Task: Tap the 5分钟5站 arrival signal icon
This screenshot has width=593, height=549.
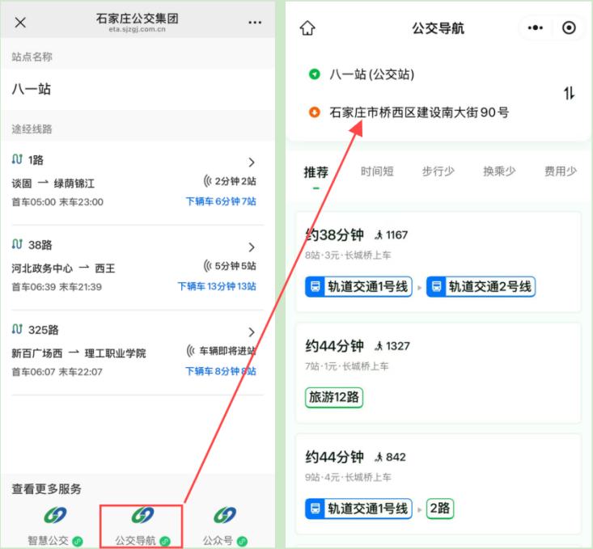Action: click(208, 266)
